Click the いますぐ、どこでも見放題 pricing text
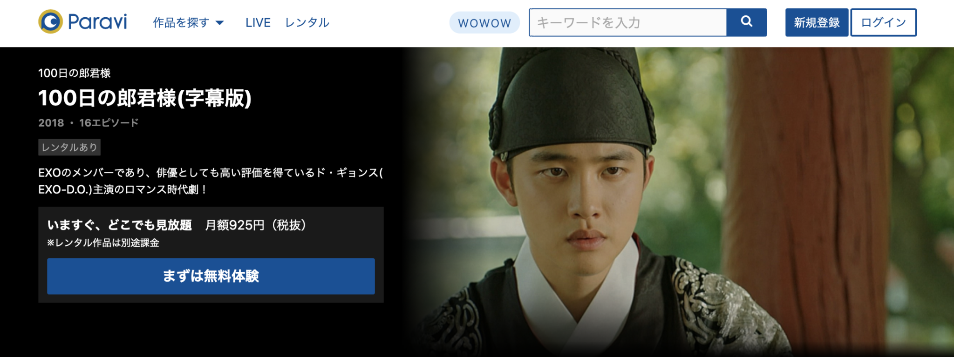This screenshot has height=357, width=954. 120,225
